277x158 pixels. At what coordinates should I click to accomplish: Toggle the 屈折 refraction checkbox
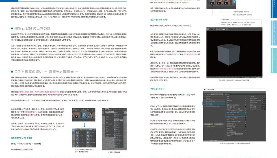(246, 98)
